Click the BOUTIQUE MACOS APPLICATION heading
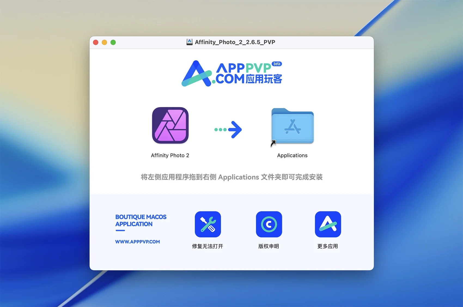Image resolution: width=463 pixels, height=307 pixels. pos(141,220)
